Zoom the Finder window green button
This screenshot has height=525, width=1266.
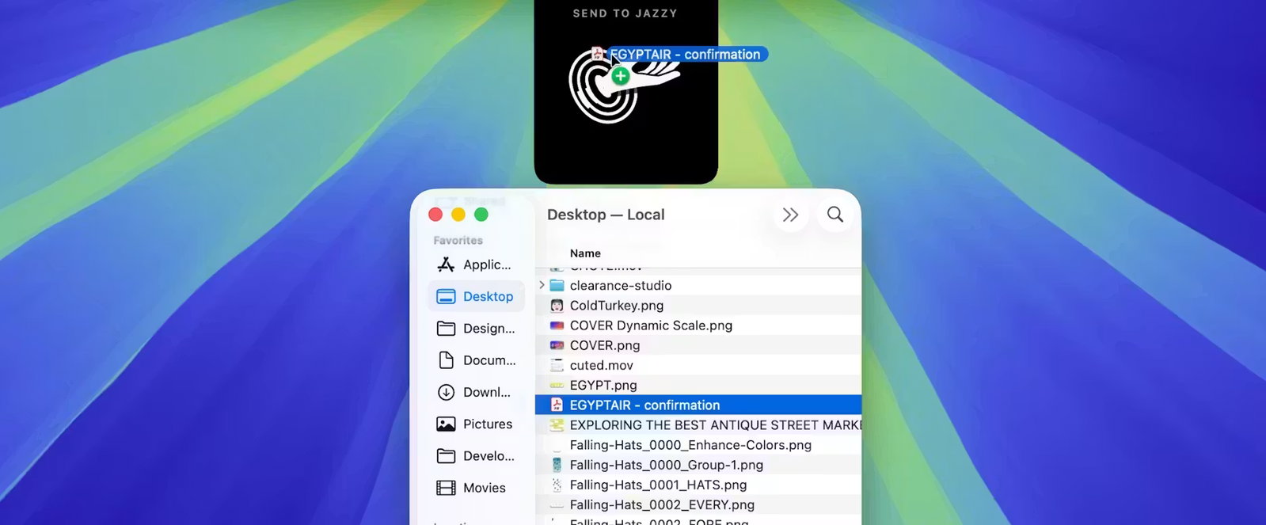click(481, 215)
